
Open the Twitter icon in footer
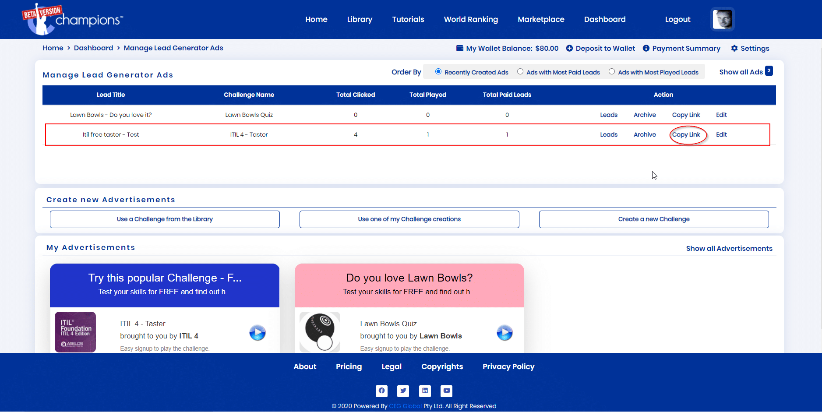(403, 391)
